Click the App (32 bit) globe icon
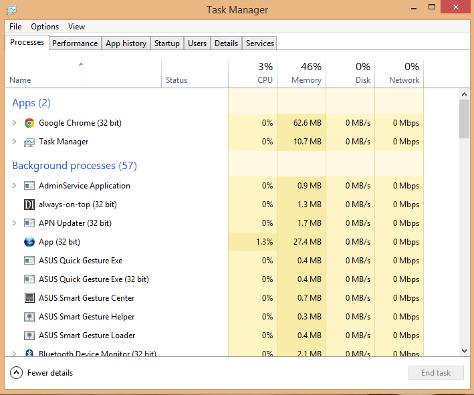The image size is (474, 395). pos(29,242)
